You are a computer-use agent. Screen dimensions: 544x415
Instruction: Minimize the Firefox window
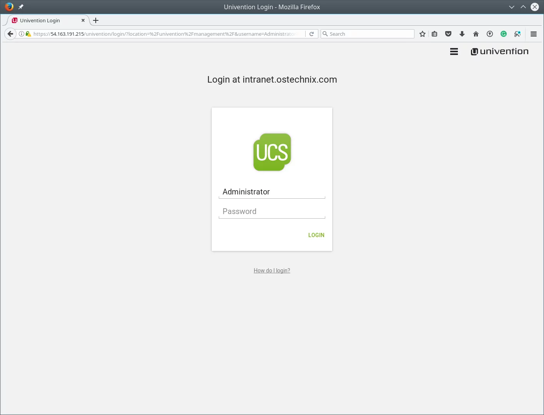(512, 7)
